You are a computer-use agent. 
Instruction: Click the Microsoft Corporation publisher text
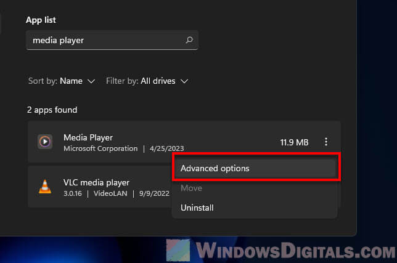tap(100, 148)
